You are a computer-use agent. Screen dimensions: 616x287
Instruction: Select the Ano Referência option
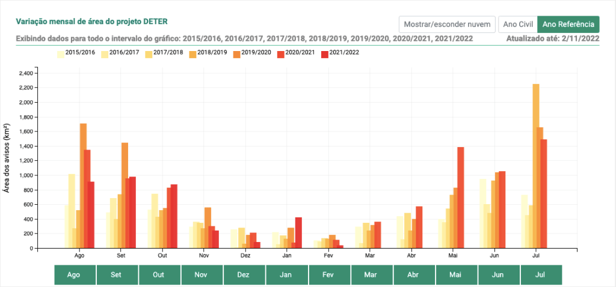pyautogui.click(x=568, y=24)
